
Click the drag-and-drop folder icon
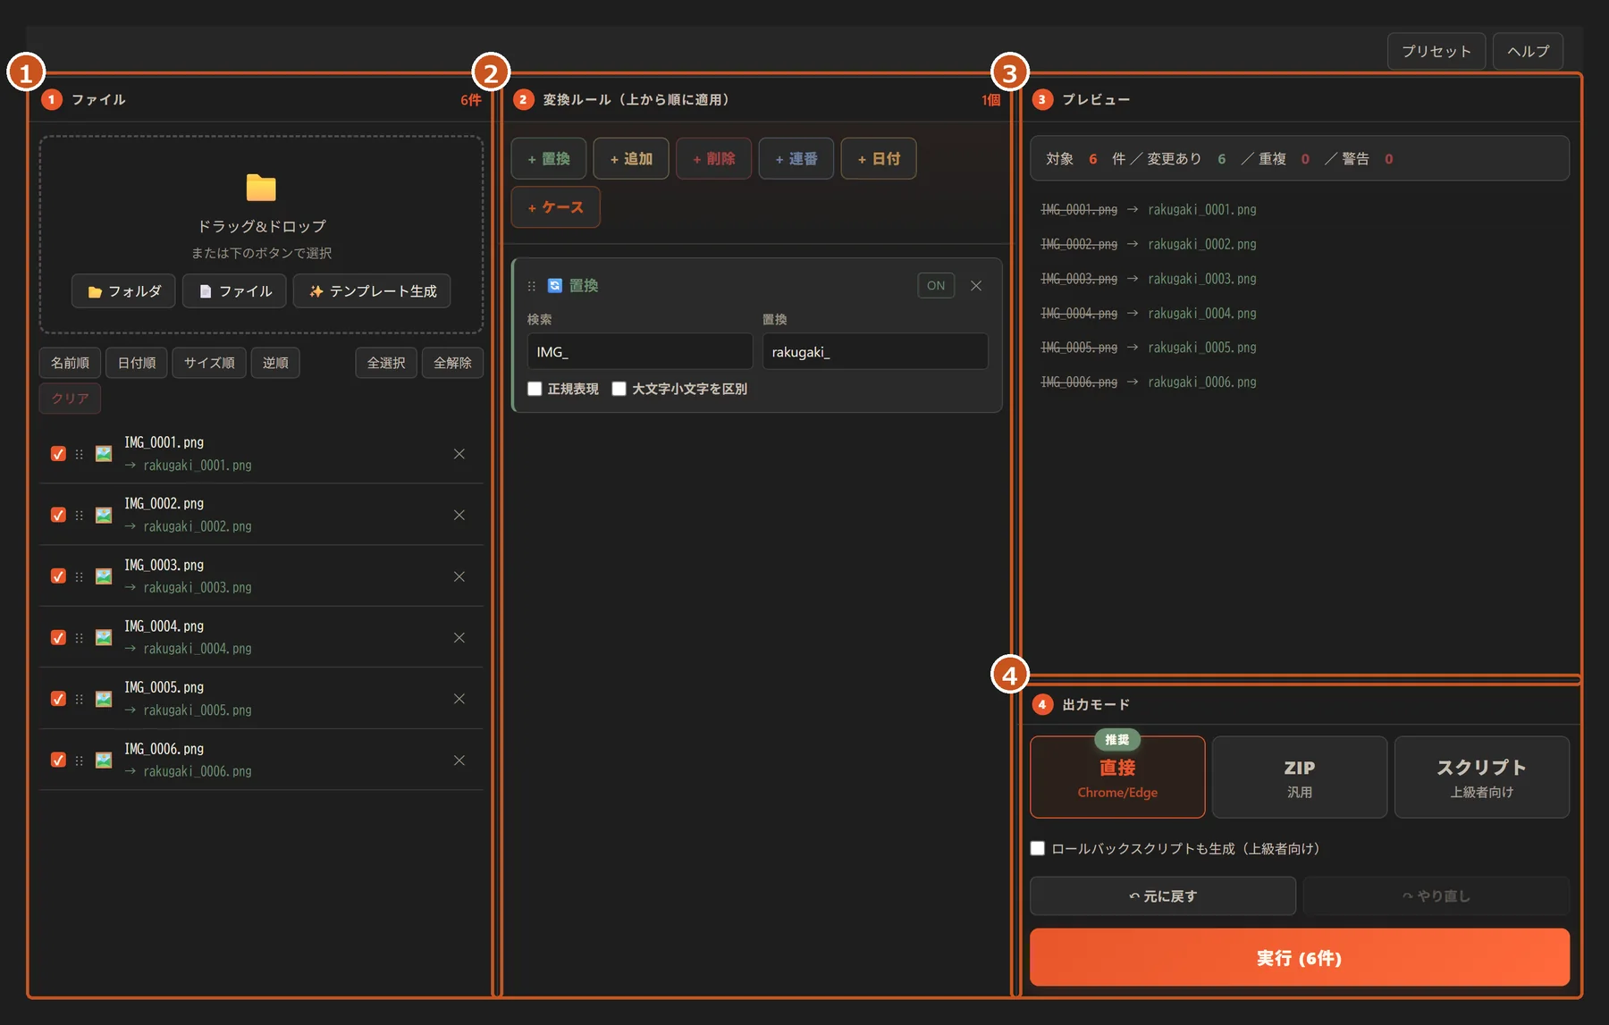click(261, 188)
